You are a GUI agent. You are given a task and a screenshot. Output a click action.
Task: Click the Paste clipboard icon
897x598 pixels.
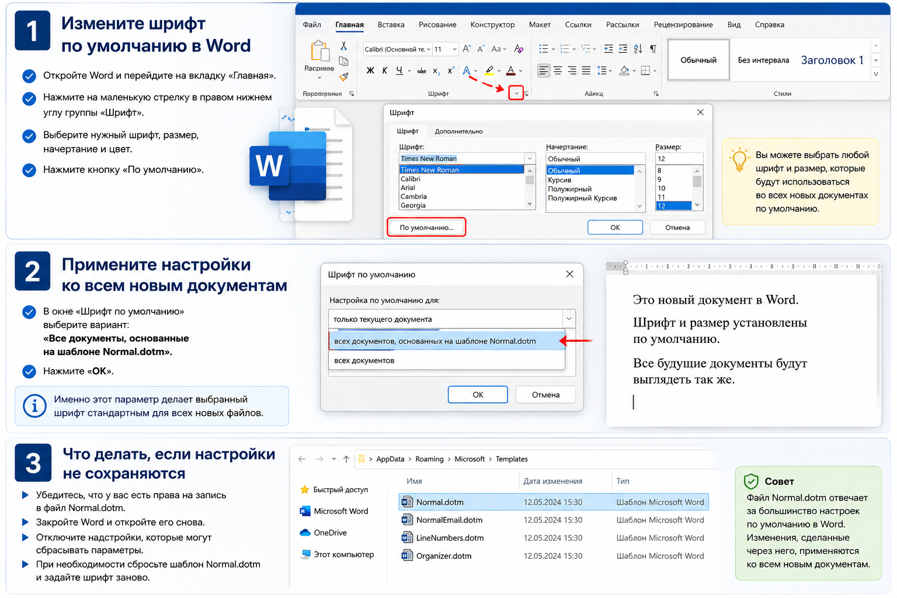[x=319, y=51]
